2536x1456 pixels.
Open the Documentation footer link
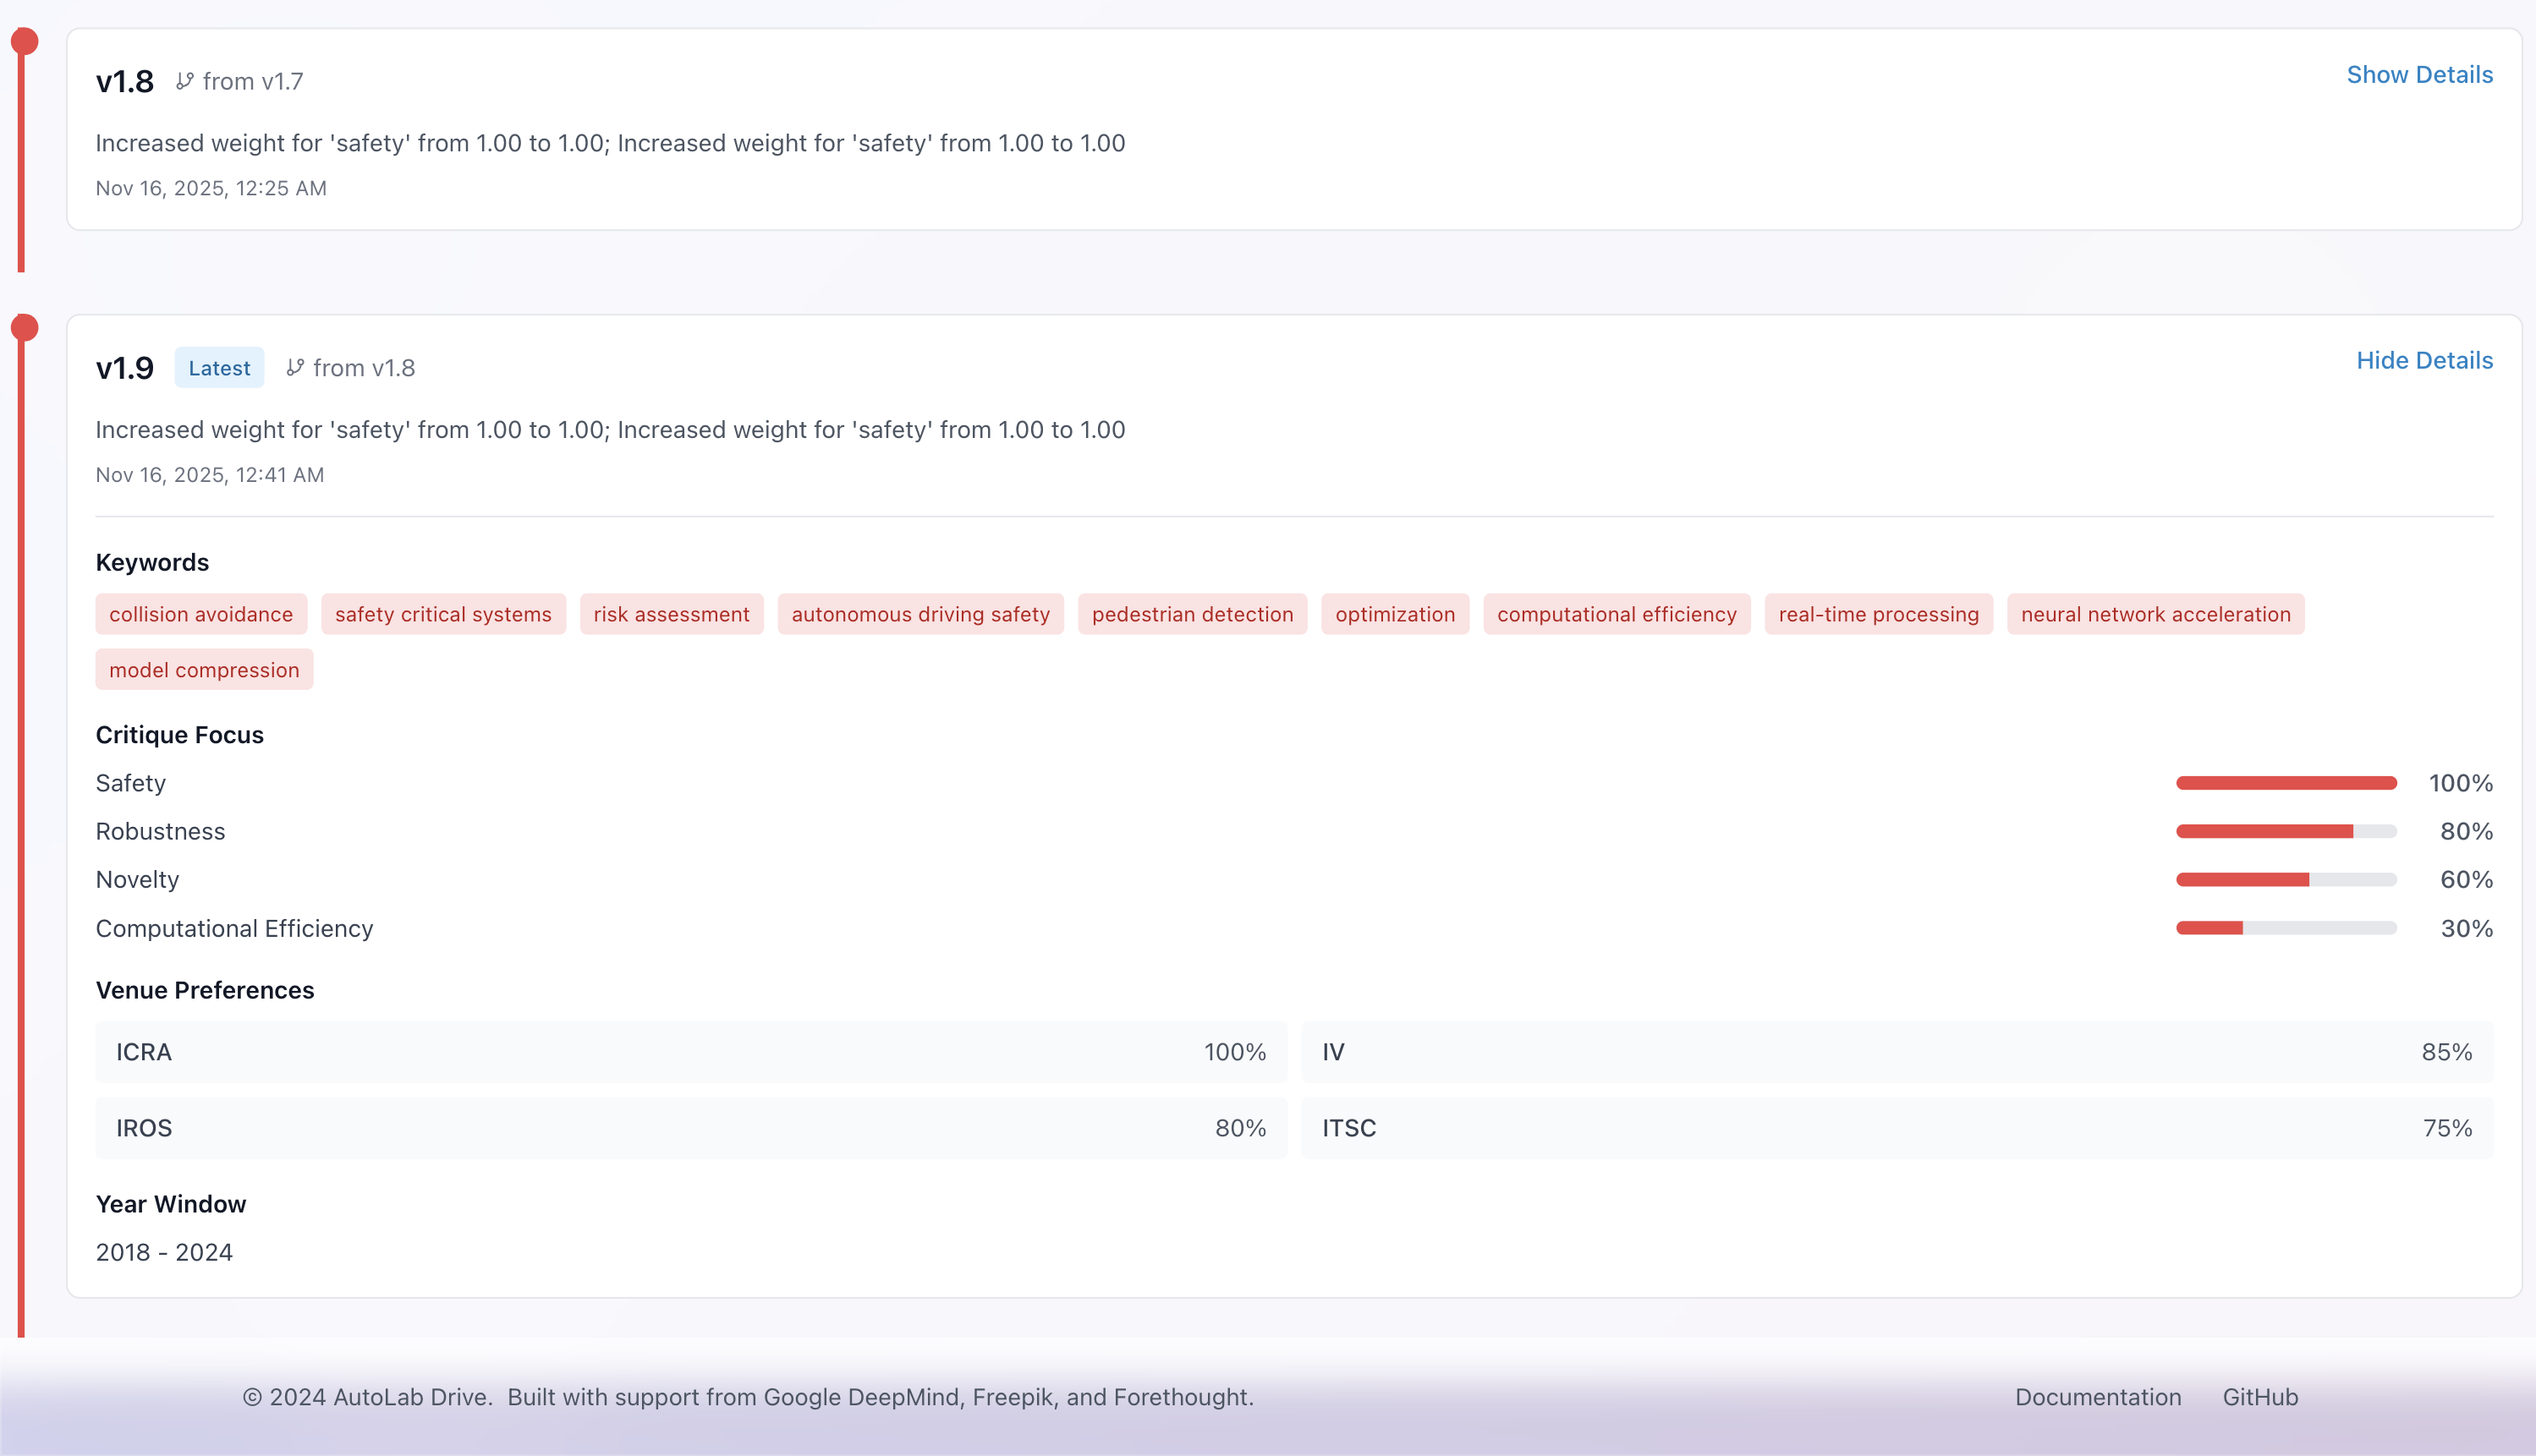(x=2098, y=1397)
